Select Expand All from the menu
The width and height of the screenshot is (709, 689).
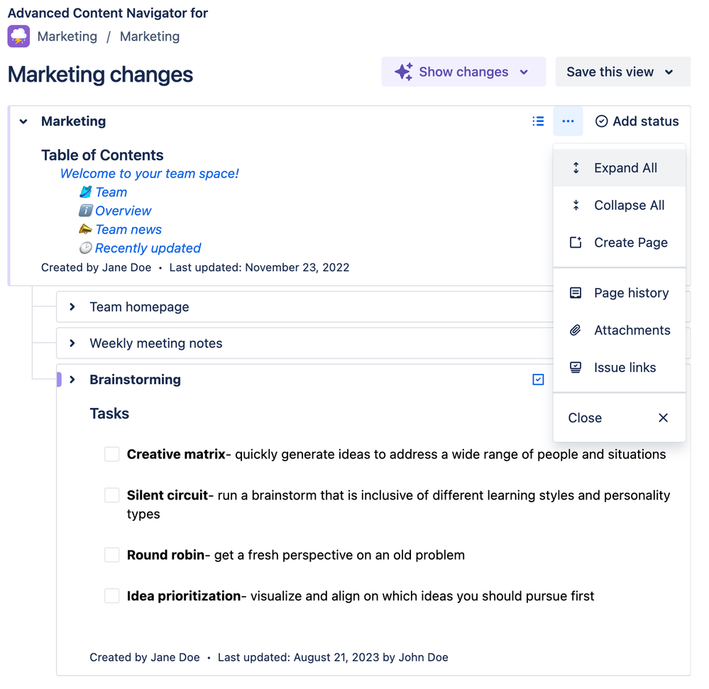coord(625,168)
